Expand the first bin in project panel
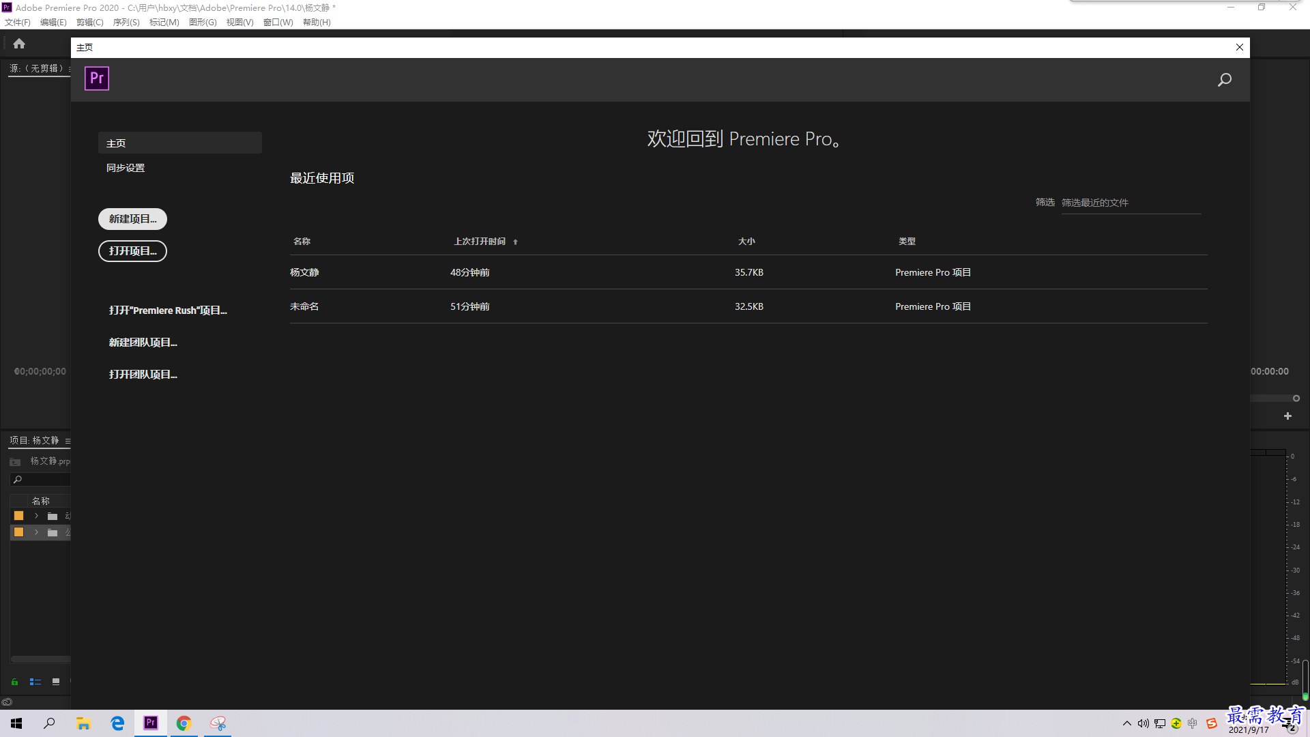 36,516
